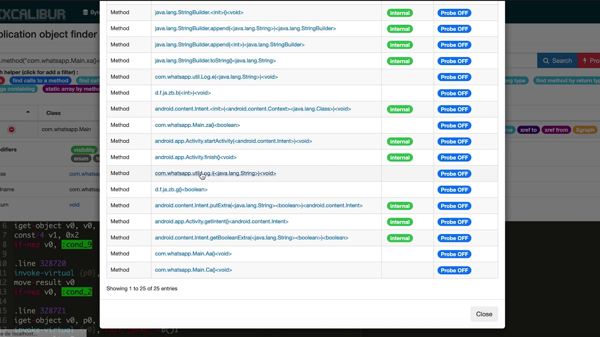Toggle Probe OFF for Log.i row

tap(454, 174)
